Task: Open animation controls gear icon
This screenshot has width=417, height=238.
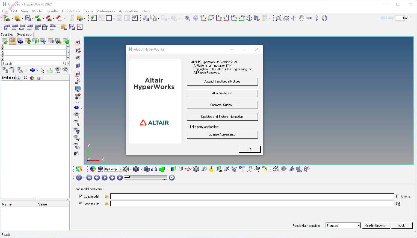Action: [172, 178]
